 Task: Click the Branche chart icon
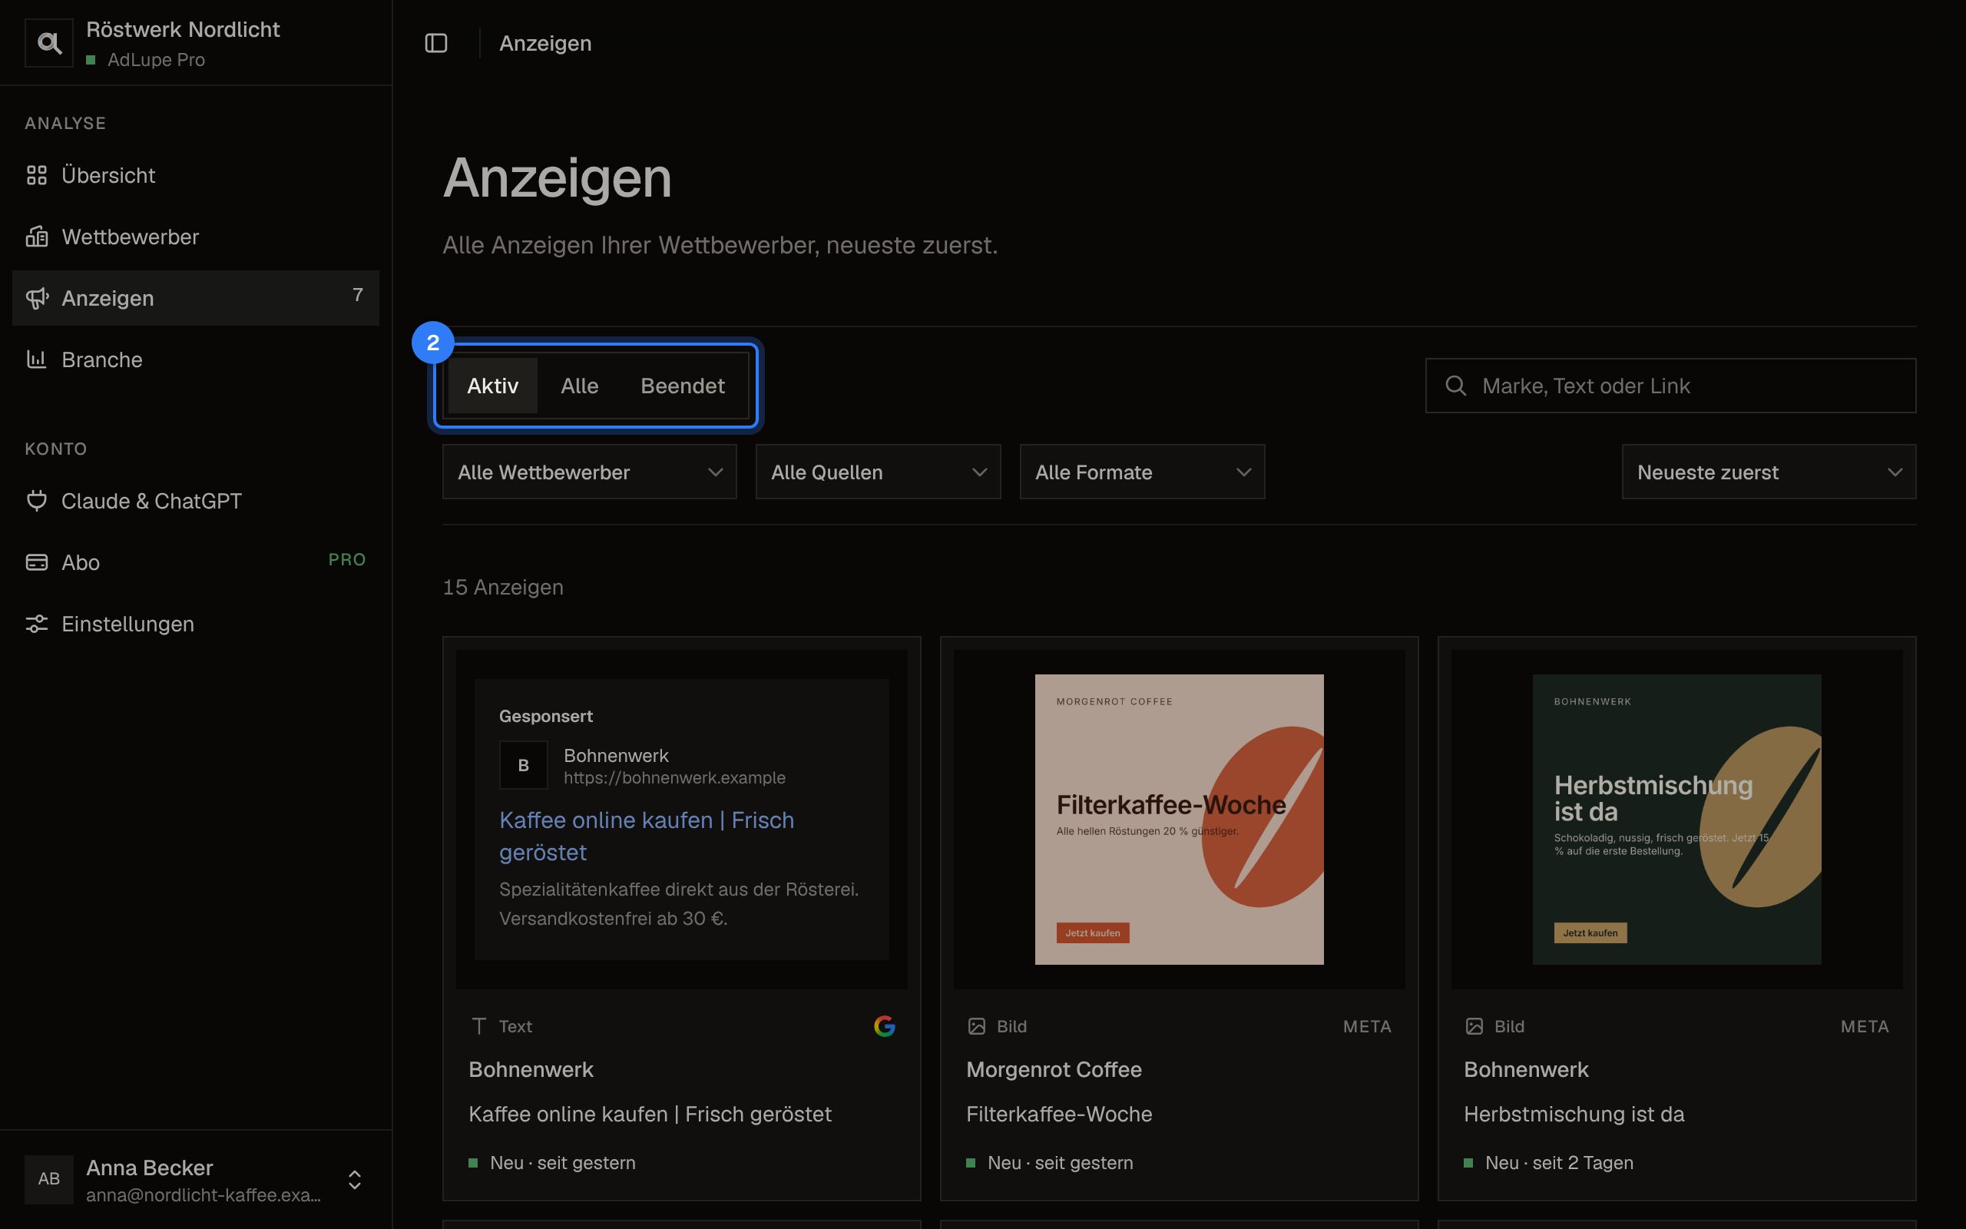[37, 359]
